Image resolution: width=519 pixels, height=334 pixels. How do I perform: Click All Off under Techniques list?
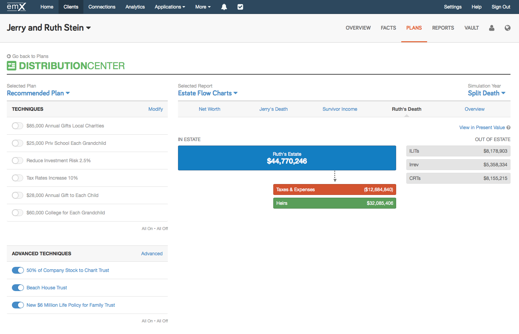pyautogui.click(x=162, y=229)
